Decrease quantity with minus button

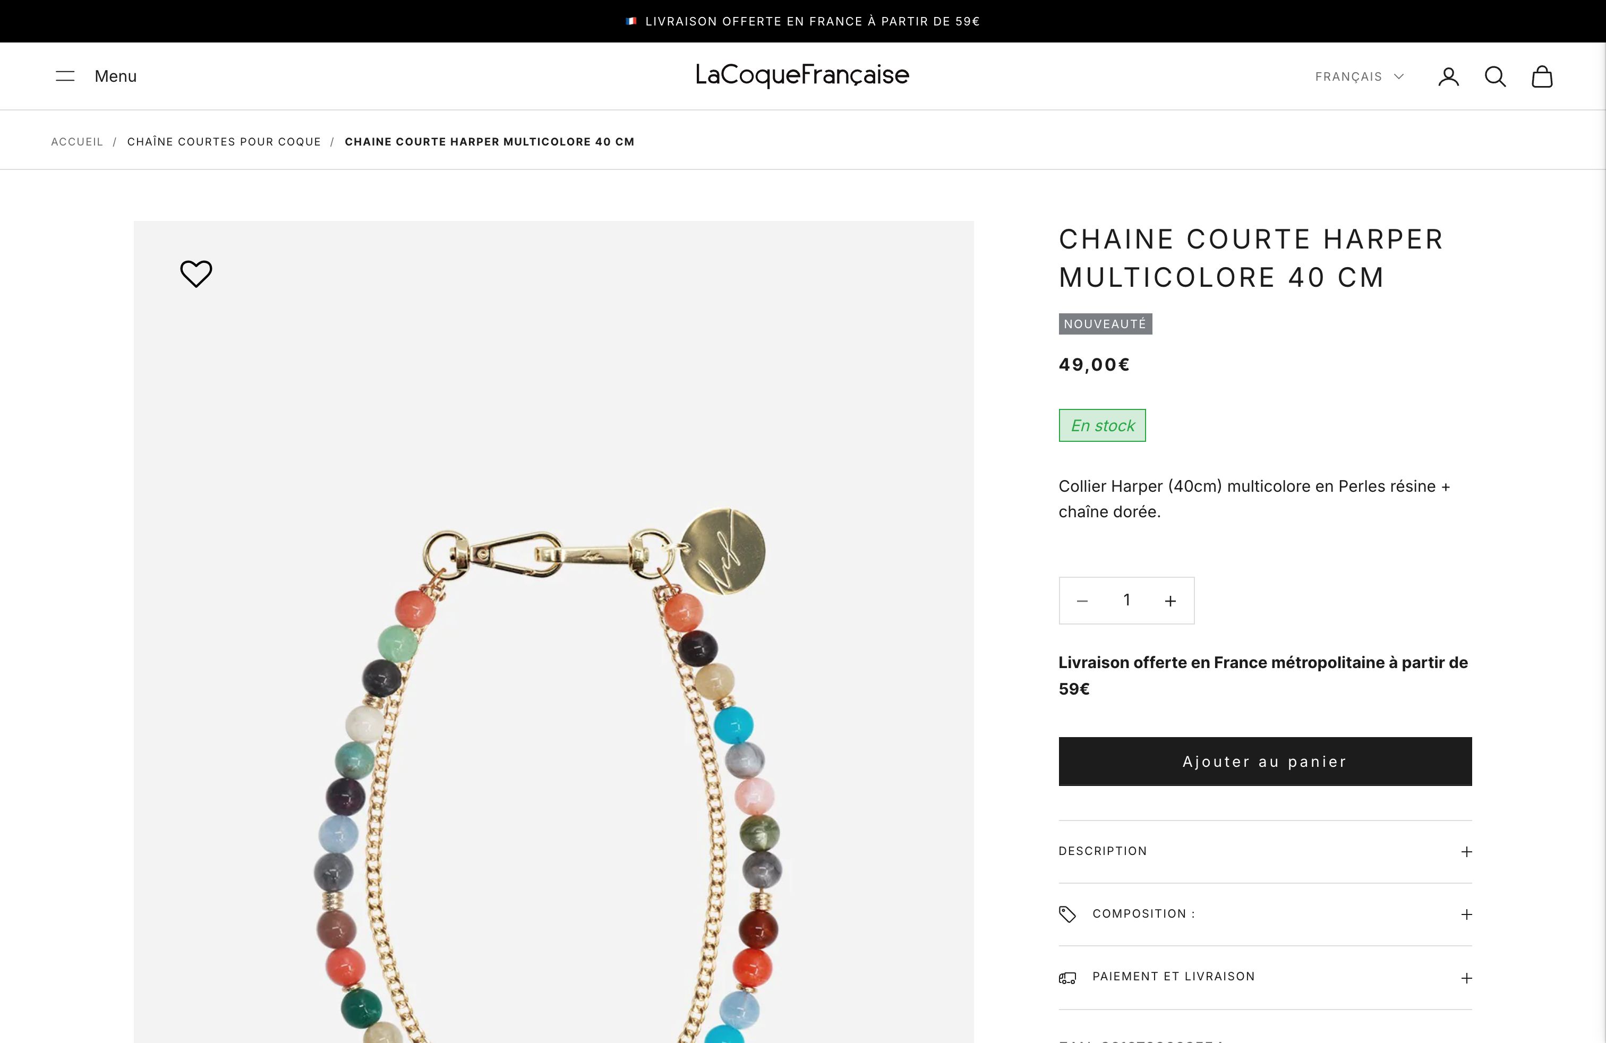(1082, 601)
